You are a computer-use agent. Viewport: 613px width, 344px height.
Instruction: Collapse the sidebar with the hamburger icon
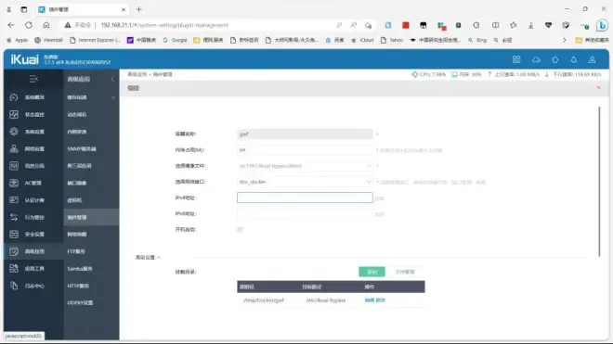33,79
